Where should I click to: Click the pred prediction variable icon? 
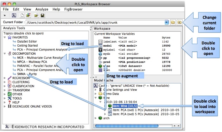(100, 62)
